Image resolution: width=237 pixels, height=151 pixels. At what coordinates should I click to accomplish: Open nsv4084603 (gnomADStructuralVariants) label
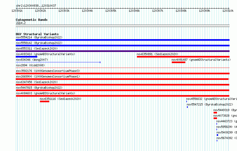point(46,93)
